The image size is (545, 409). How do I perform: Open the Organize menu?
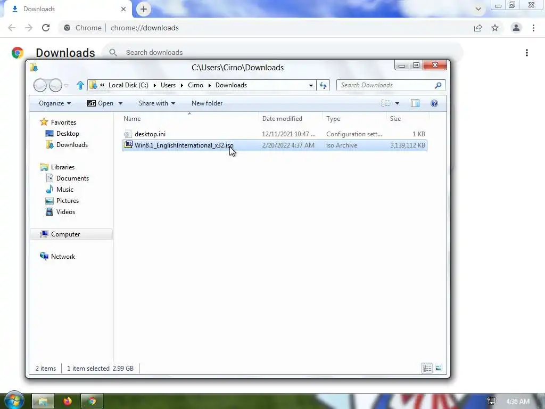55,103
